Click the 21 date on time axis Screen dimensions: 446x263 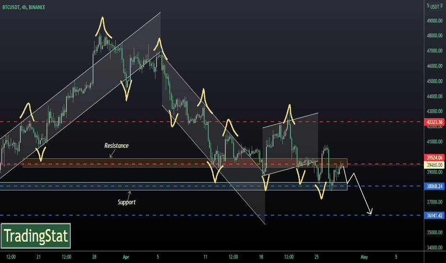(x=38, y=257)
